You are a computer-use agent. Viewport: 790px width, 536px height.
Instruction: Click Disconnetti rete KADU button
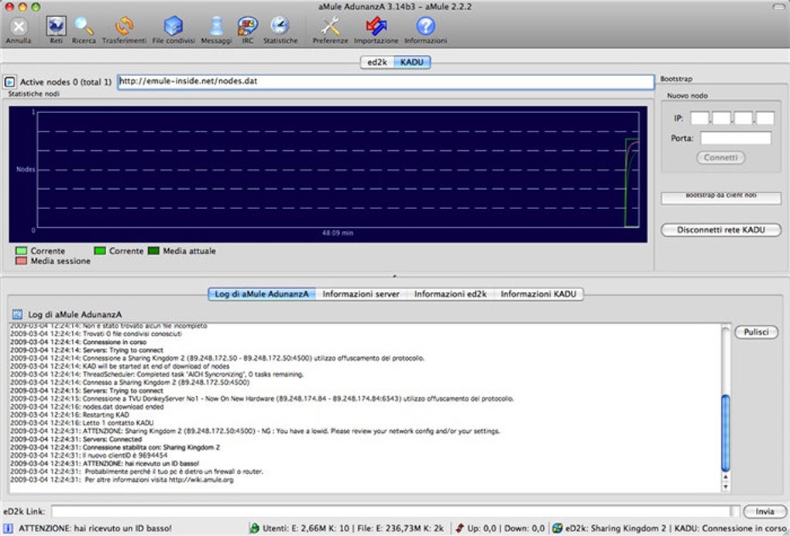coord(720,230)
